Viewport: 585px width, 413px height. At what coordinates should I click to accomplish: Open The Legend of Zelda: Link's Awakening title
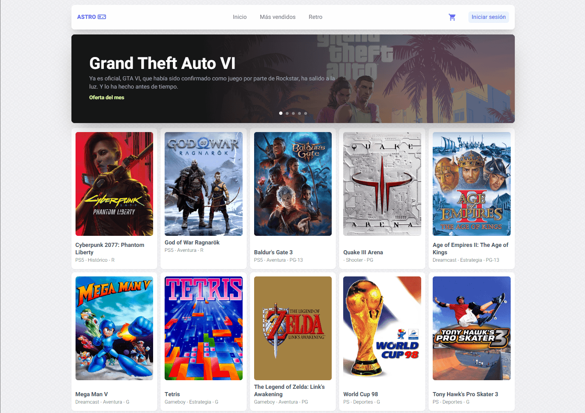click(x=289, y=390)
